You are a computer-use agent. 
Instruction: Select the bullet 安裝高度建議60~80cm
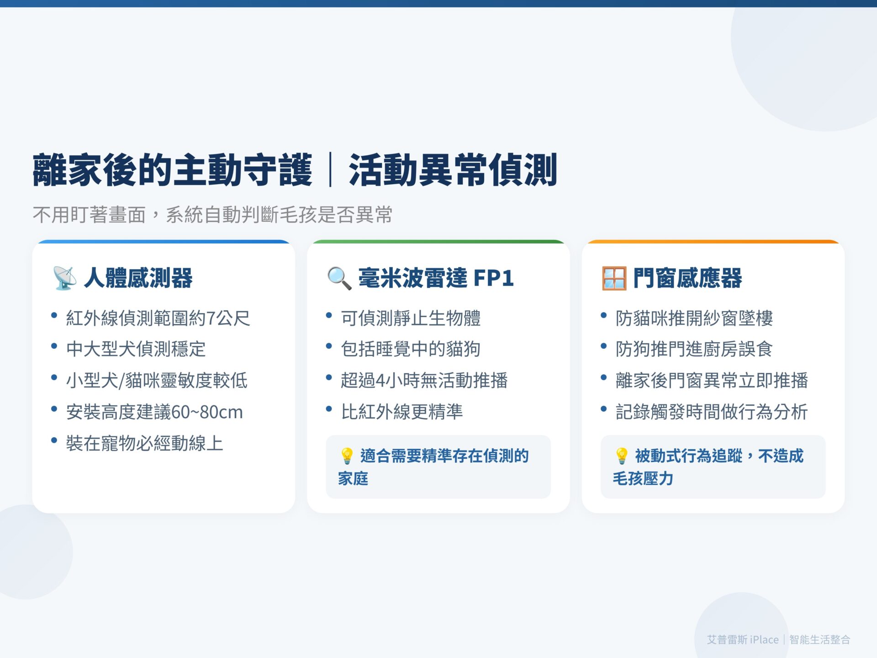(x=154, y=412)
